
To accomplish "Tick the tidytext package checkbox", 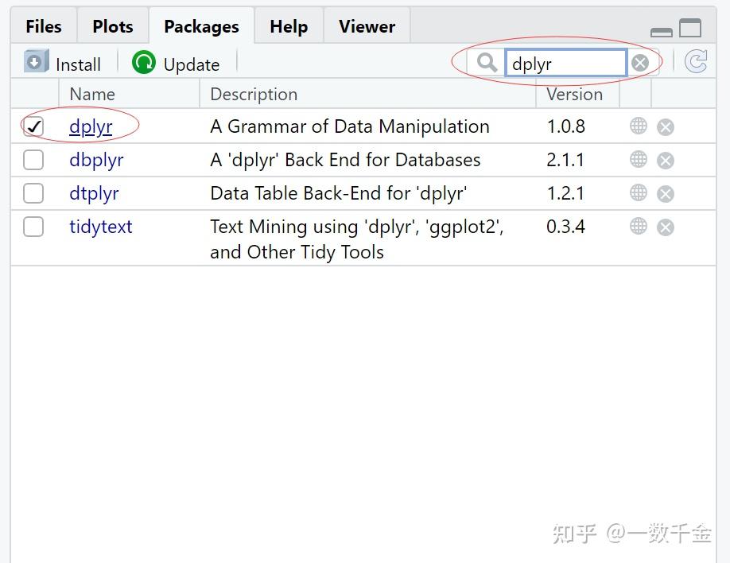I will (x=33, y=227).
